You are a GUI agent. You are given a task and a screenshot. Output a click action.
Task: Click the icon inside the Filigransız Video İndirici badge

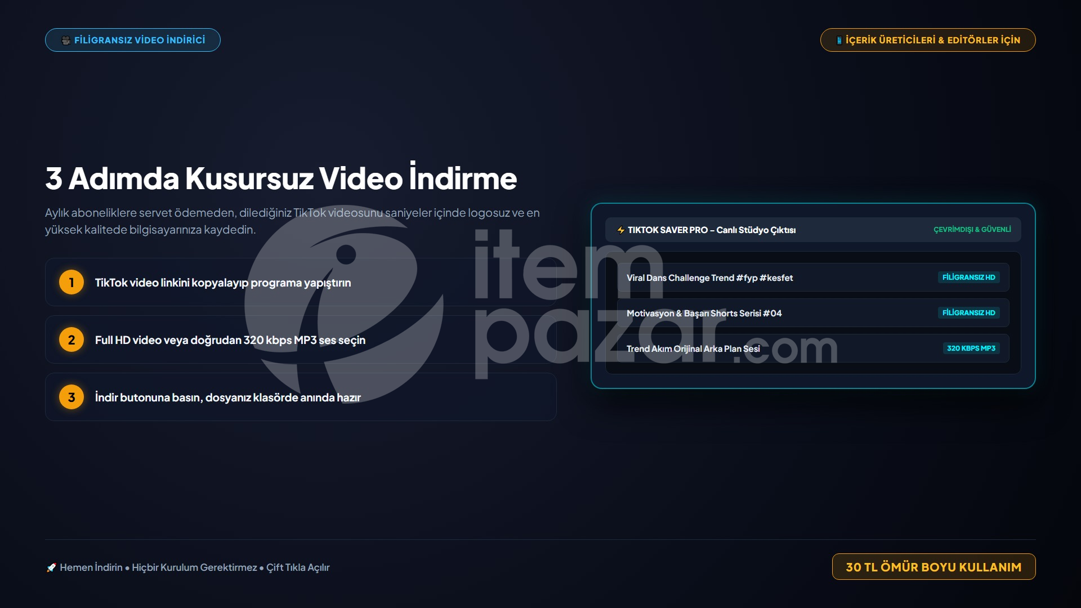point(66,40)
